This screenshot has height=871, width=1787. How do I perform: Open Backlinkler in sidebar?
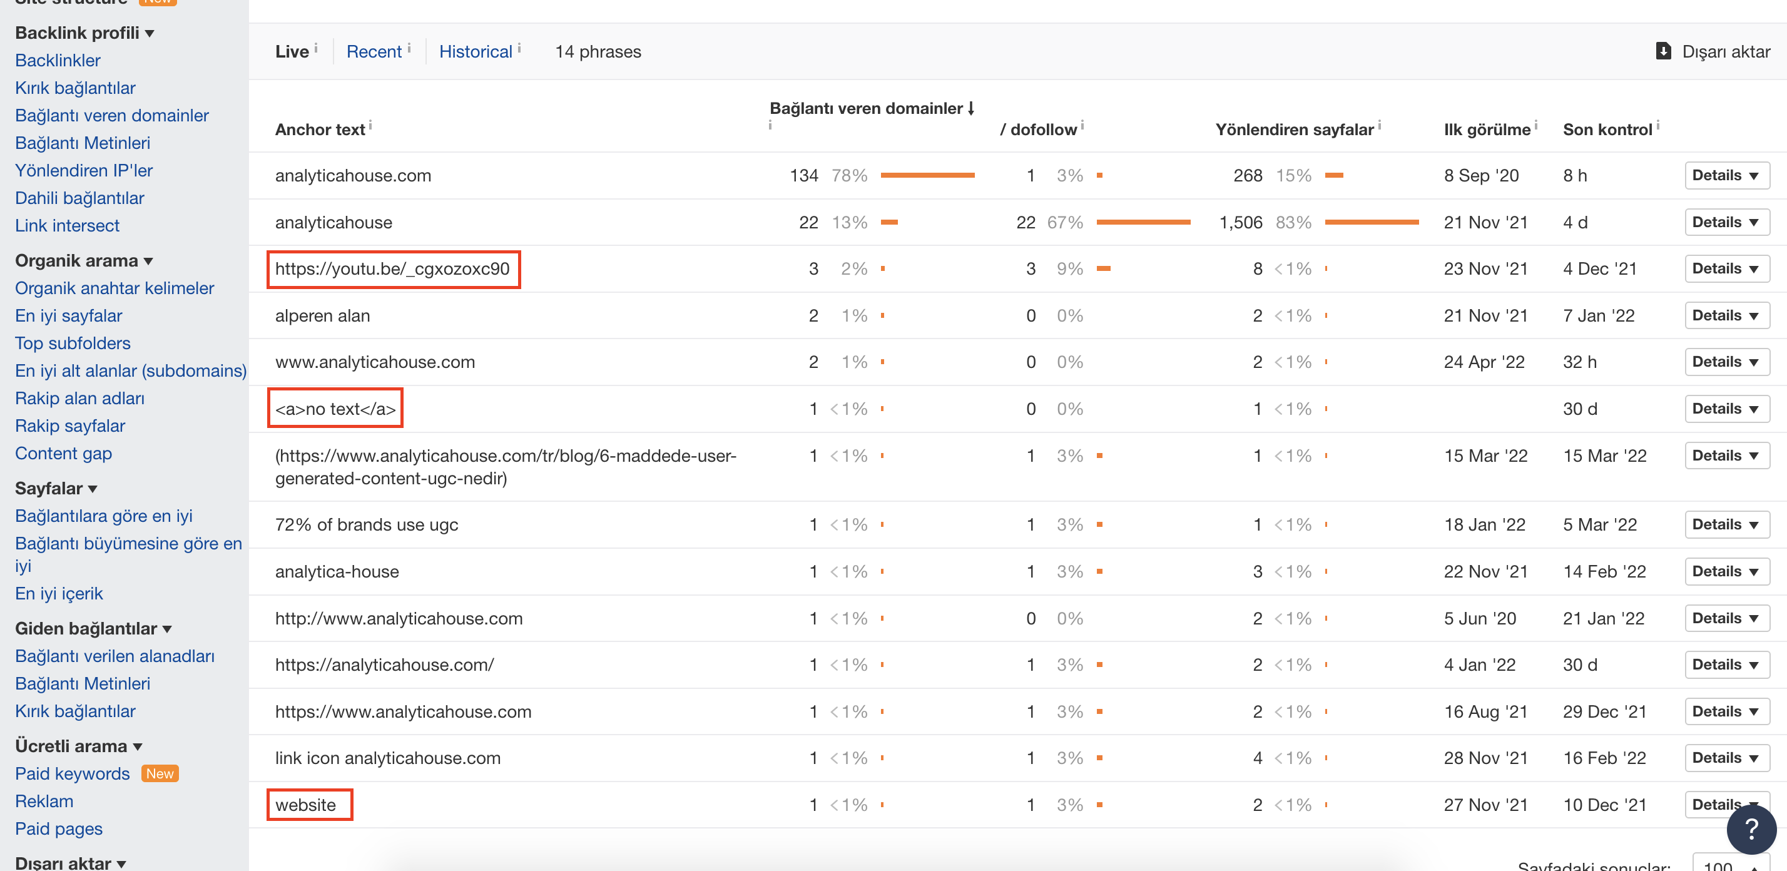[58, 60]
